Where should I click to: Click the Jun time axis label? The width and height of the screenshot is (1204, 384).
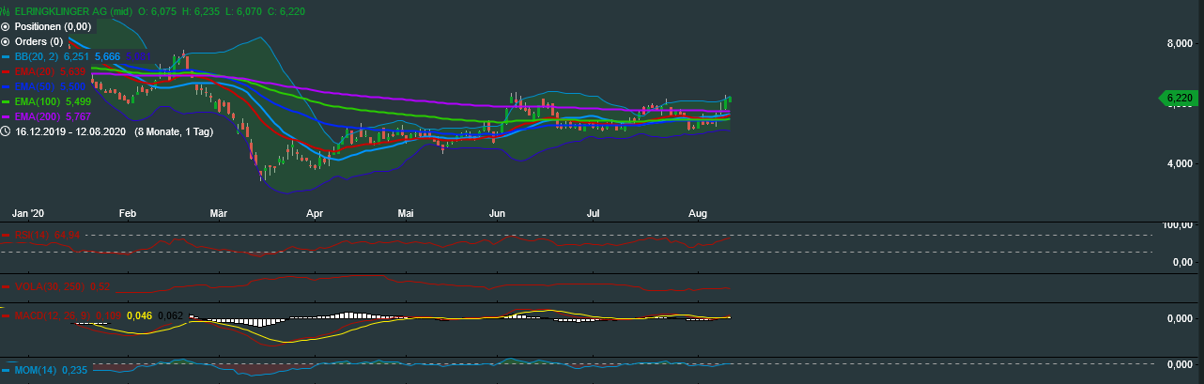[x=500, y=213]
